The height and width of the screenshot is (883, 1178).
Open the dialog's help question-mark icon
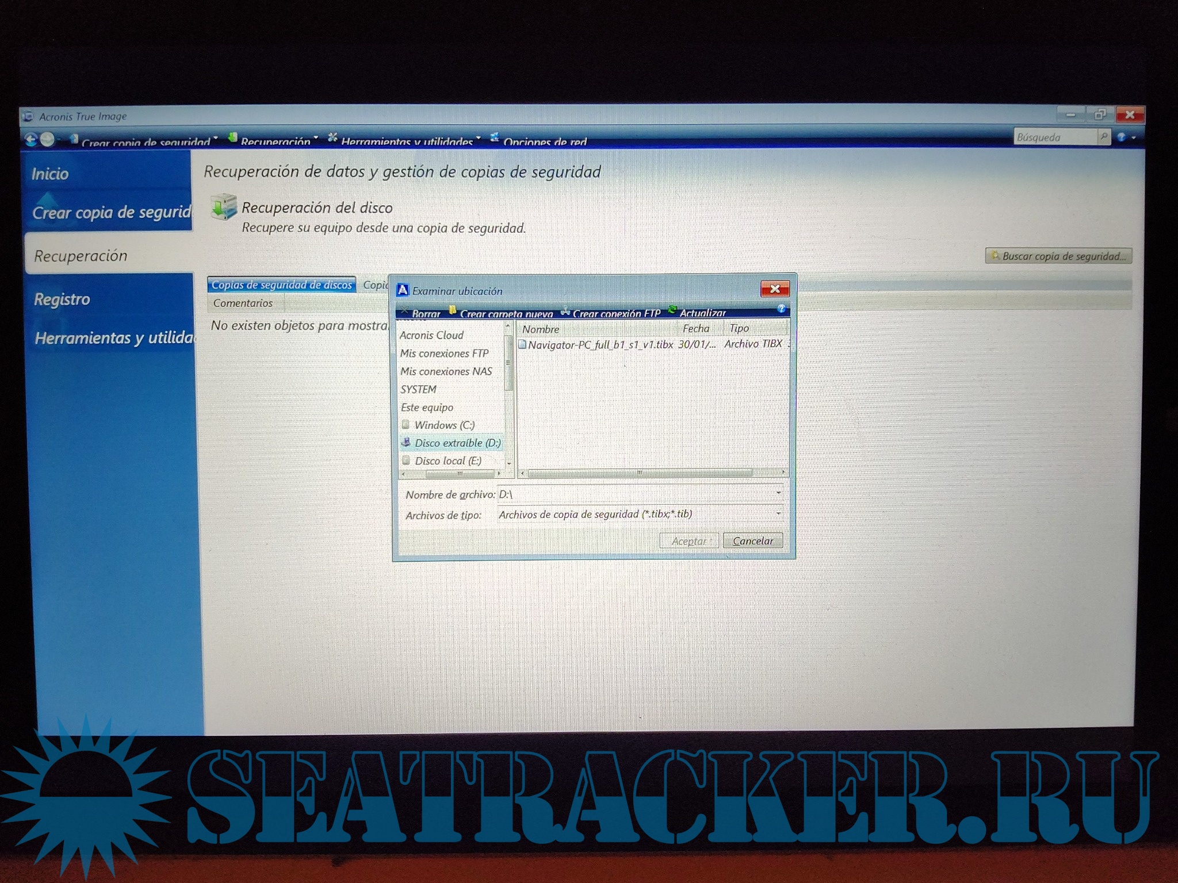[781, 309]
